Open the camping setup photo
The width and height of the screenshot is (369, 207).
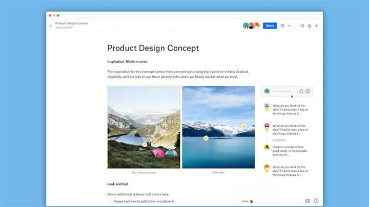[143, 127]
